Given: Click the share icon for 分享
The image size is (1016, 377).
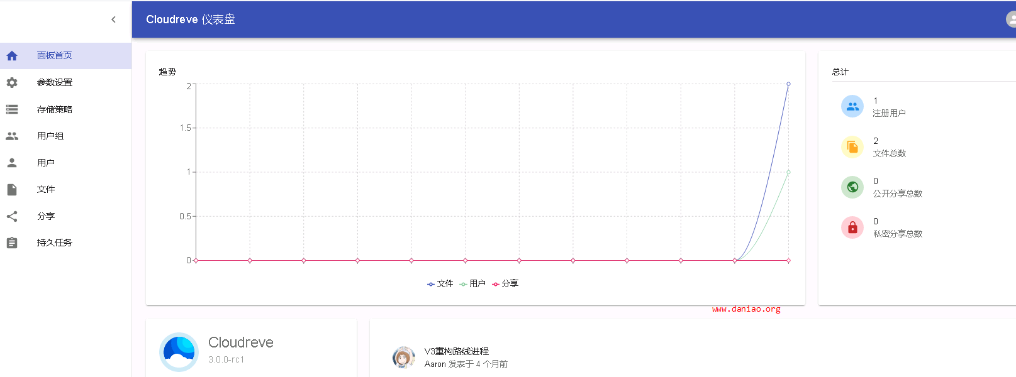Looking at the screenshot, I should pyautogui.click(x=12, y=216).
